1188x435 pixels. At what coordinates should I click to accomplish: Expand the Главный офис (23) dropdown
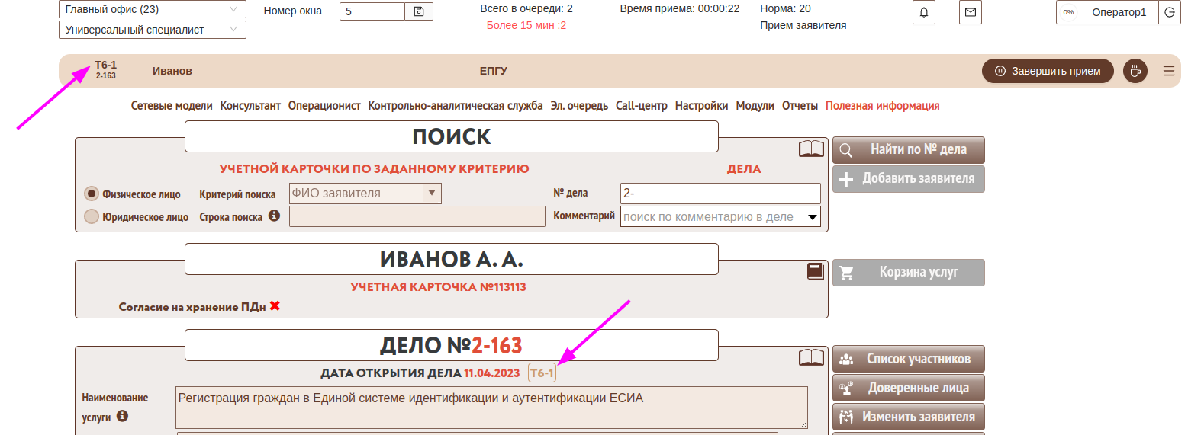153,10
